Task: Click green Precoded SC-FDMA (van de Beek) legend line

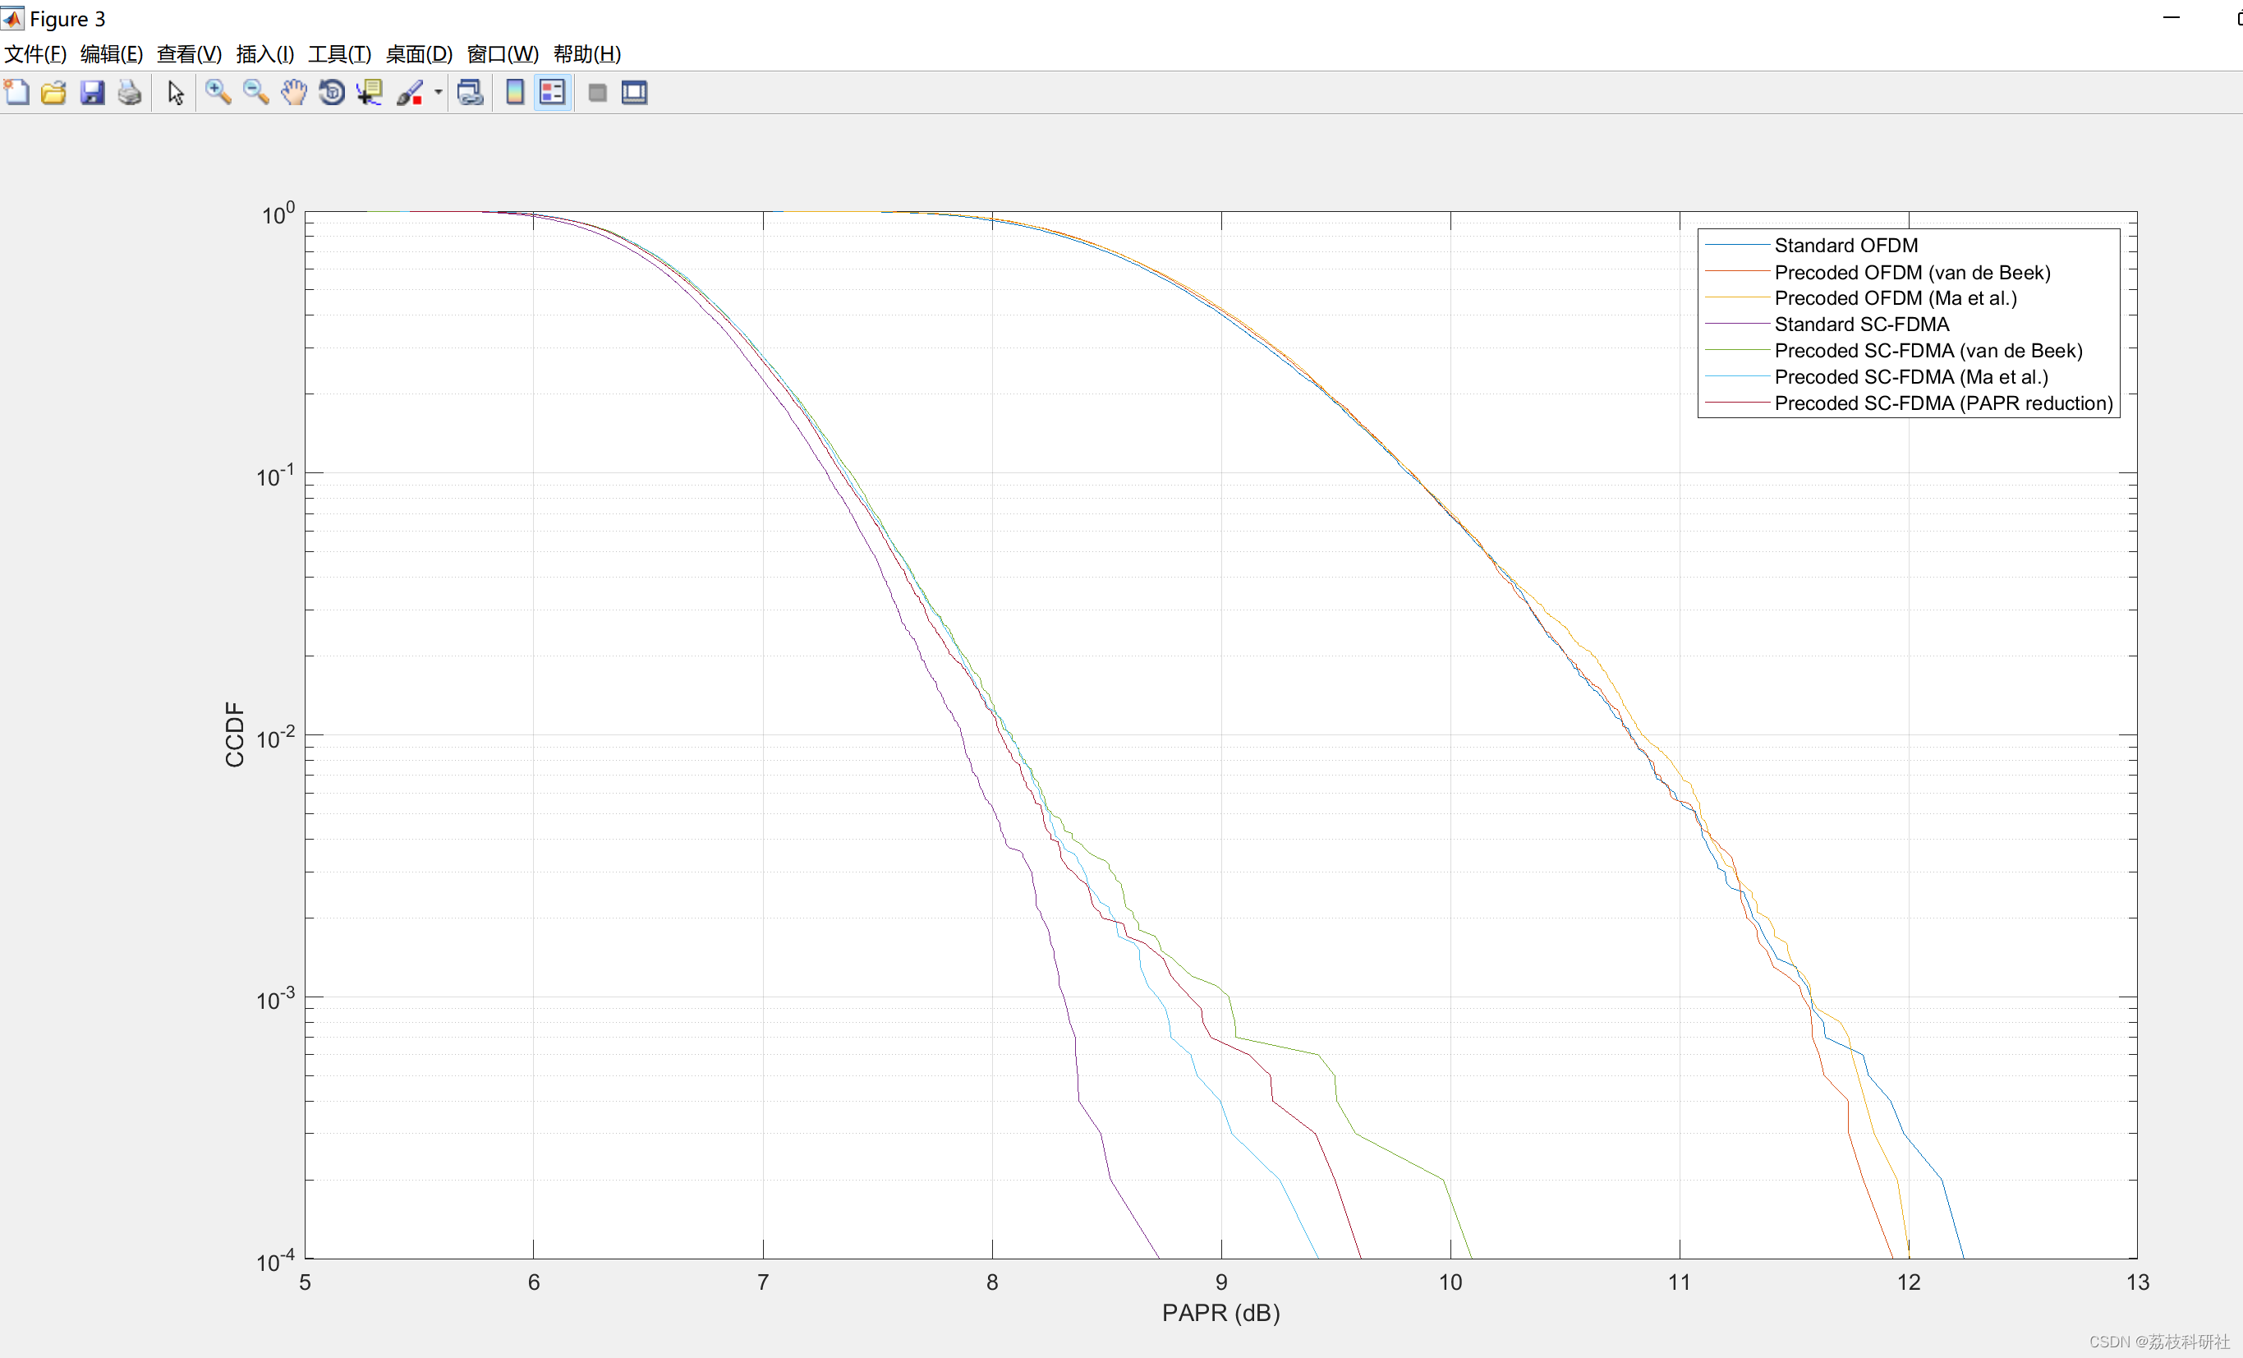Action: click(x=1737, y=351)
